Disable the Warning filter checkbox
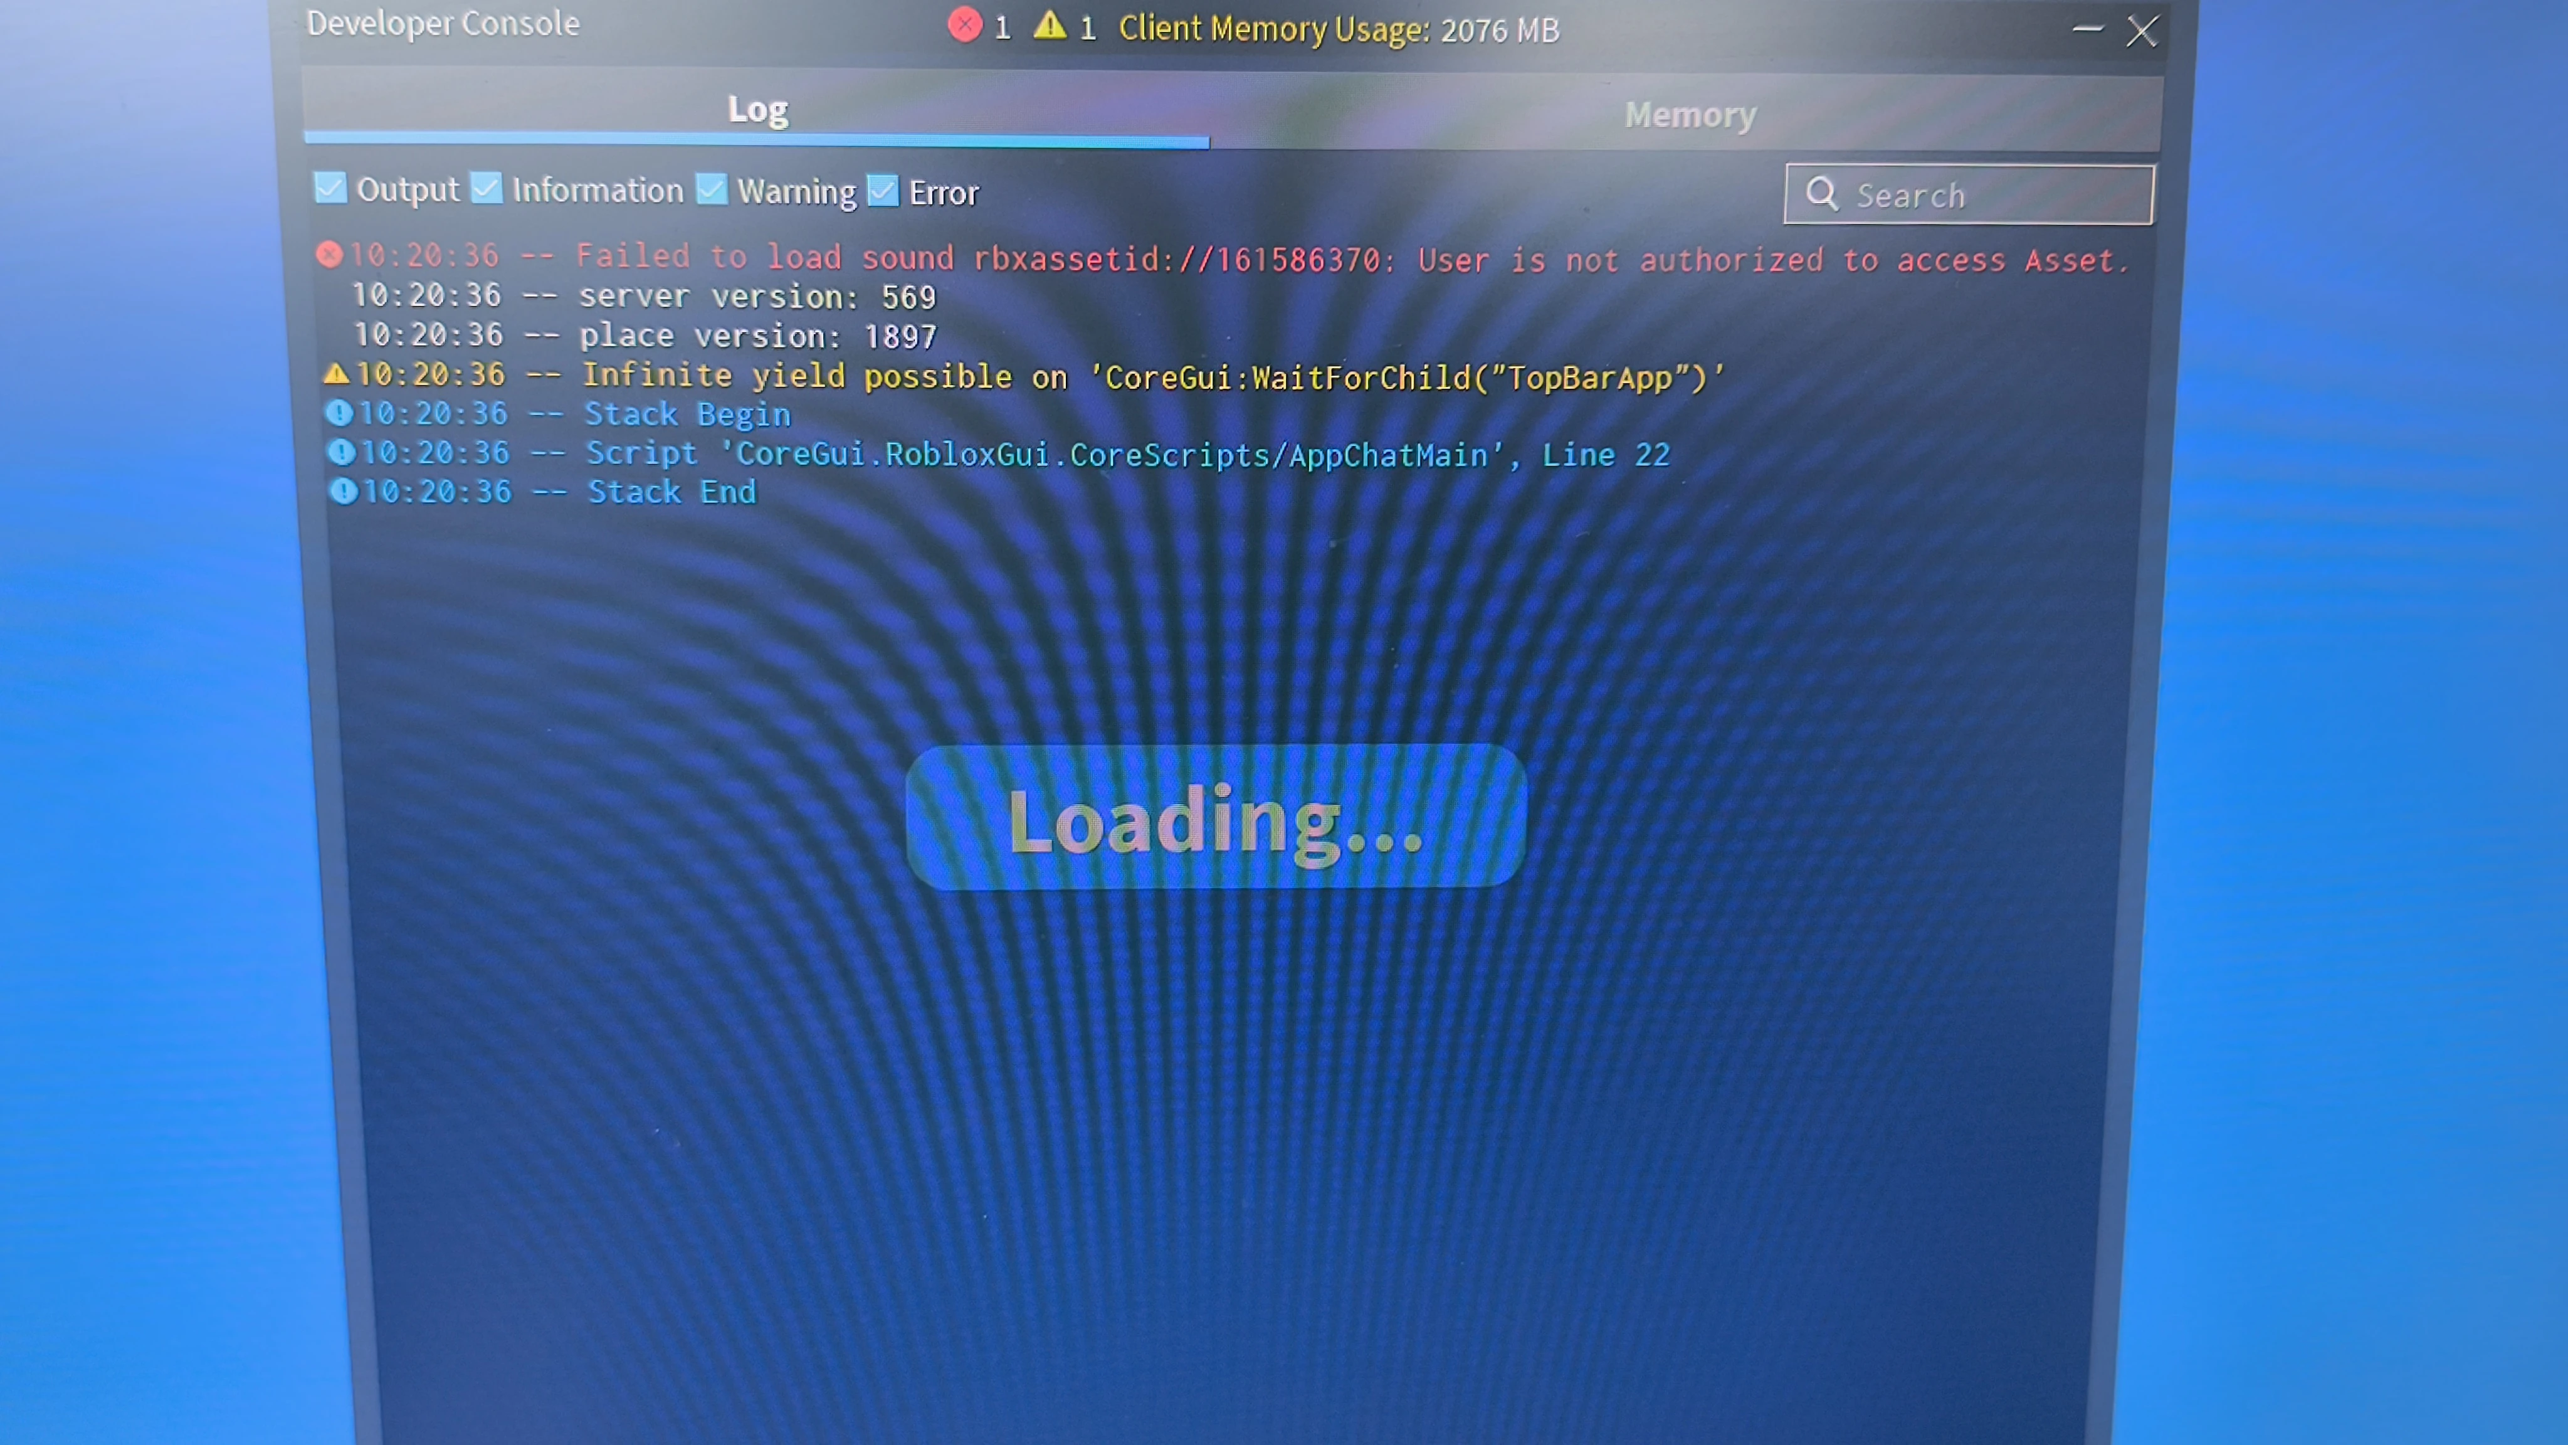 [712, 189]
